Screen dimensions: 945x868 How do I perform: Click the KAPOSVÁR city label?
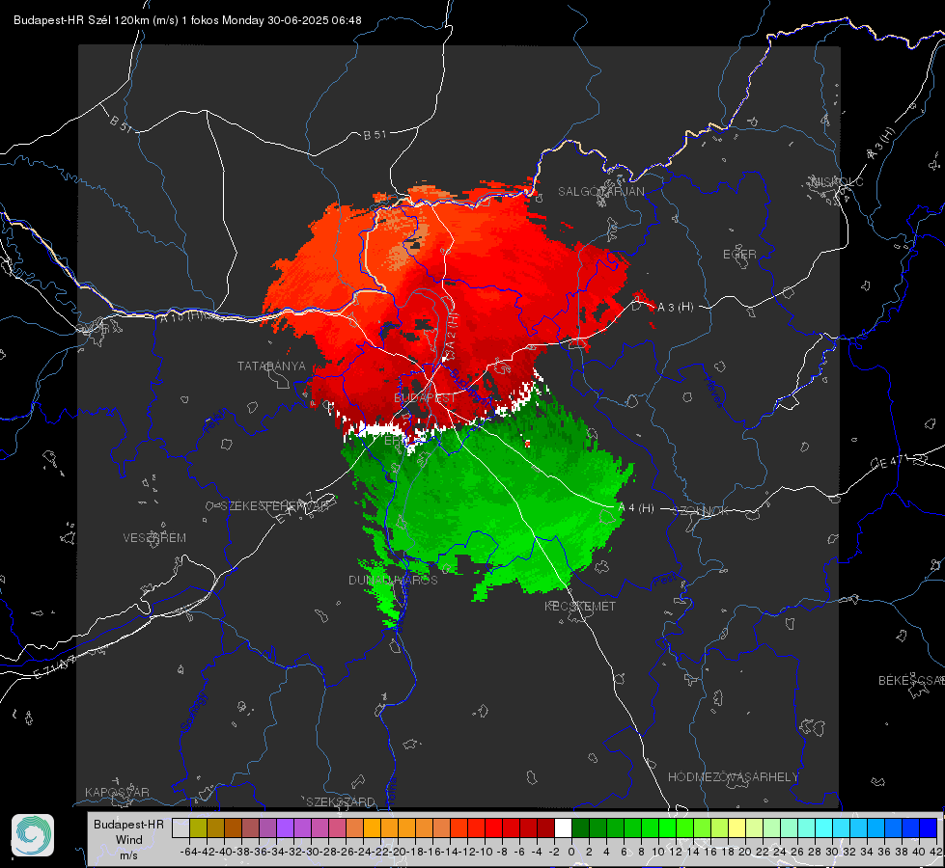117,792
